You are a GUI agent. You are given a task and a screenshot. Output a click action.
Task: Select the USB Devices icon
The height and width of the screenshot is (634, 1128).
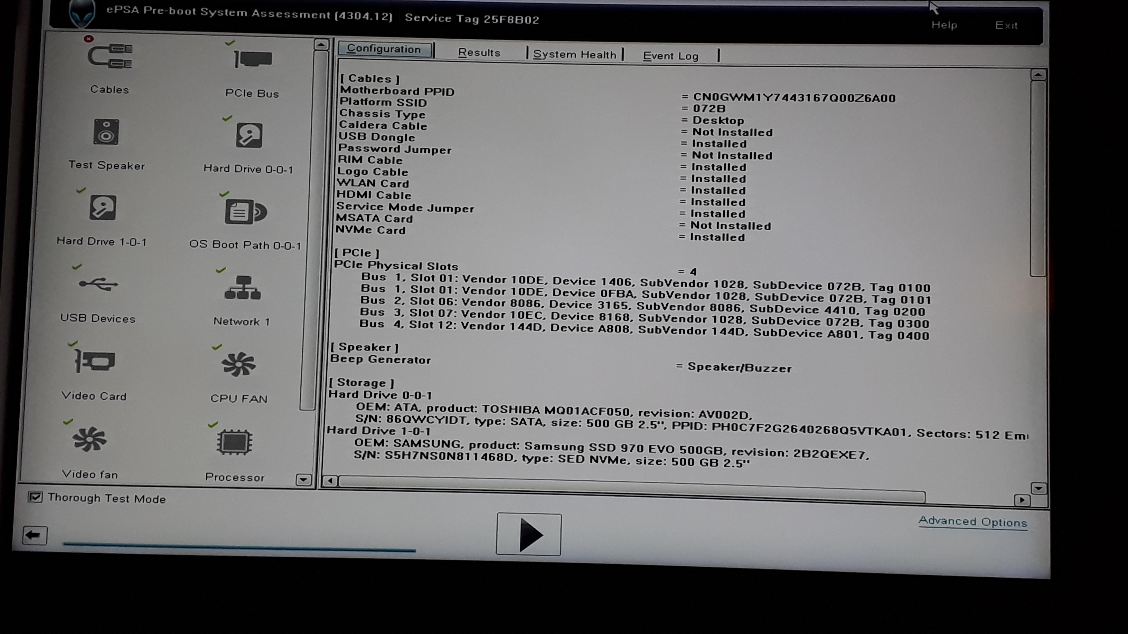click(x=98, y=284)
